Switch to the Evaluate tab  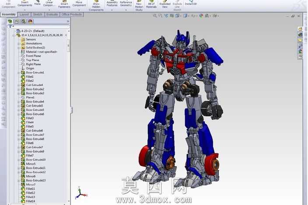[52, 14]
